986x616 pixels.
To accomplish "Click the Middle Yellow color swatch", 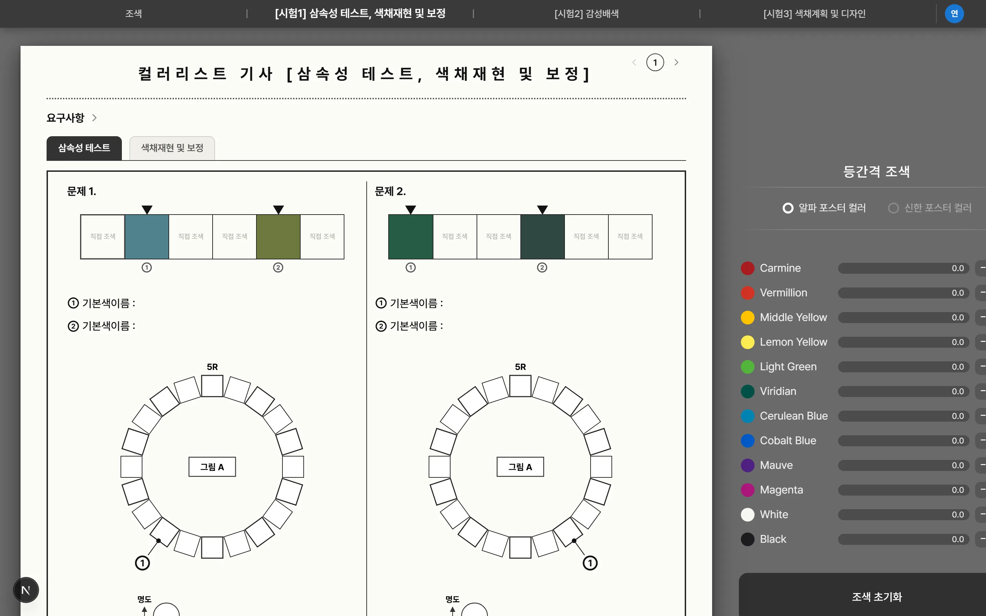I will click(x=748, y=317).
